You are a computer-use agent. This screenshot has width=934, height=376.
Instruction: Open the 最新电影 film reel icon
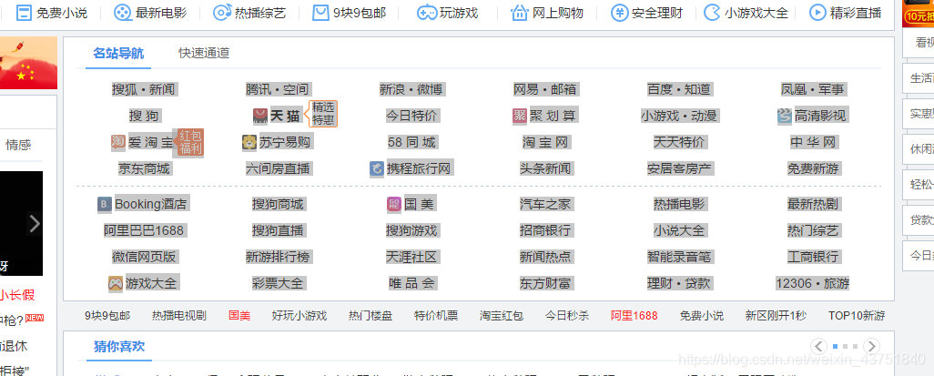point(122,13)
